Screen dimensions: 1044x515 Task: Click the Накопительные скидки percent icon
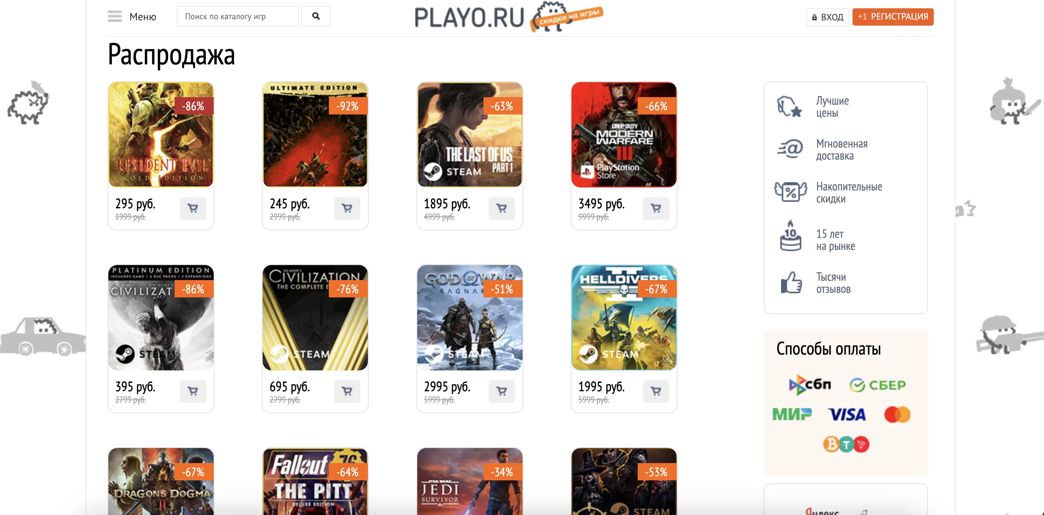790,192
